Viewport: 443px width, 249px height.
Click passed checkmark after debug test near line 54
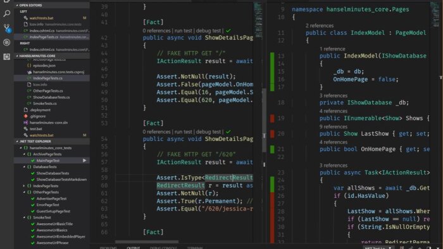[228, 131]
